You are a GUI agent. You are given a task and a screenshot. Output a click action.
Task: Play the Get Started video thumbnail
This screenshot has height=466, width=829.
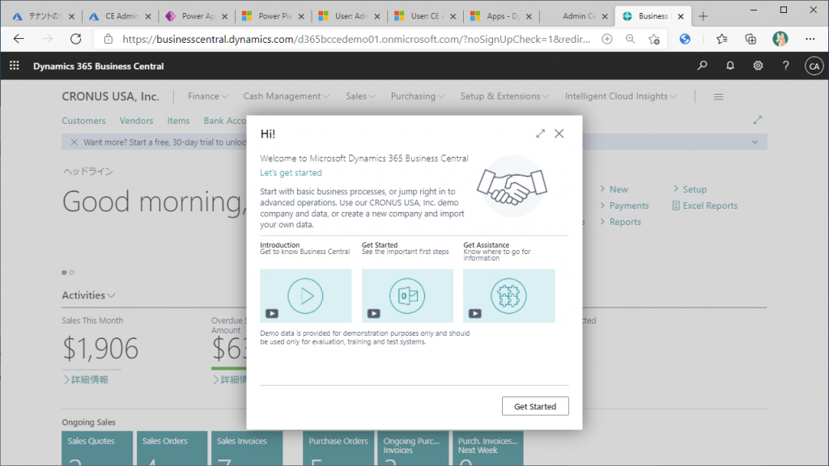(x=407, y=295)
